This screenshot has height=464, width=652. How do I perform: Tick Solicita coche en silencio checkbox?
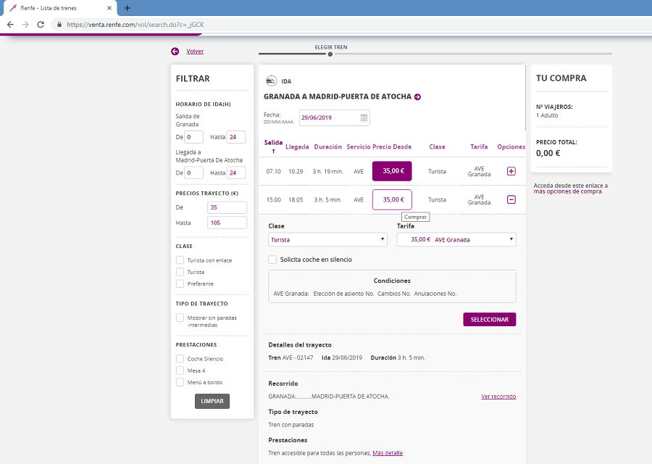pyautogui.click(x=272, y=259)
